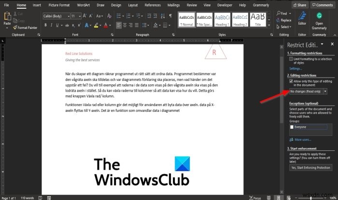This screenshot has width=338, height=200.
Task: Increase paragraph indent
Action: pos(155,16)
